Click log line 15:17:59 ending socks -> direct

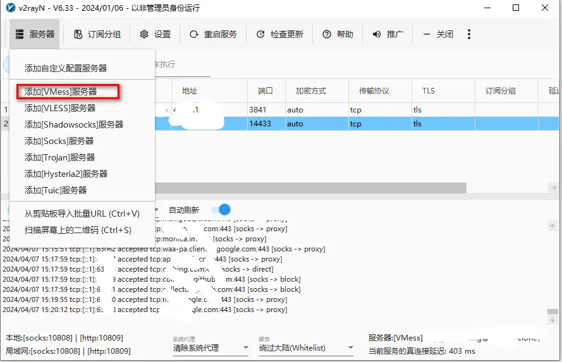click(138, 269)
